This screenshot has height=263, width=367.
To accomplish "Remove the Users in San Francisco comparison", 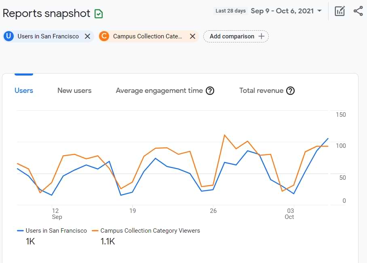I will (x=87, y=36).
